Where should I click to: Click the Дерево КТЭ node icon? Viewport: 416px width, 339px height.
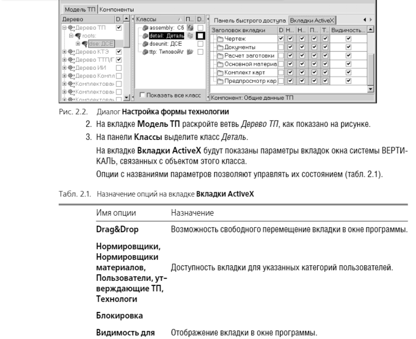[x=71, y=52]
